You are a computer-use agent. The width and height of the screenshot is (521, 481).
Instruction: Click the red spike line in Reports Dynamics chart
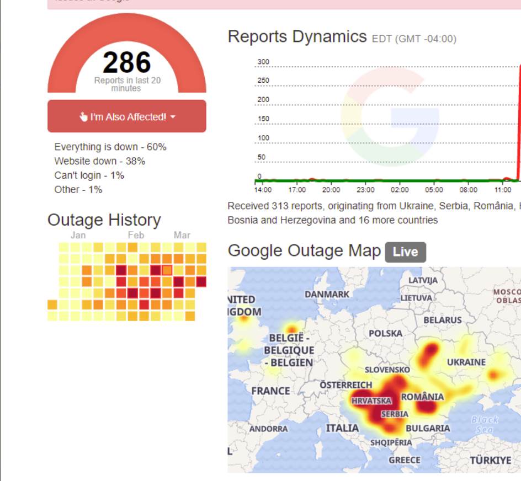click(519, 121)
